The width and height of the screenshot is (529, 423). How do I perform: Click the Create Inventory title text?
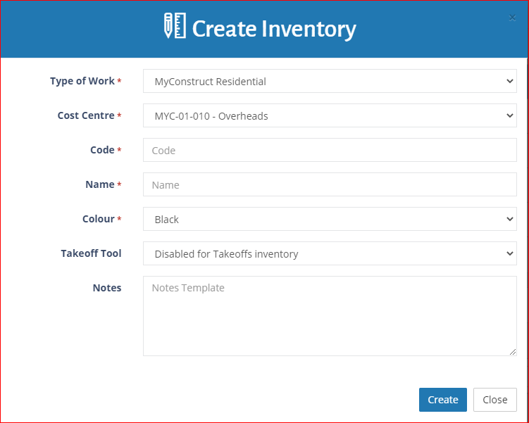274,29
